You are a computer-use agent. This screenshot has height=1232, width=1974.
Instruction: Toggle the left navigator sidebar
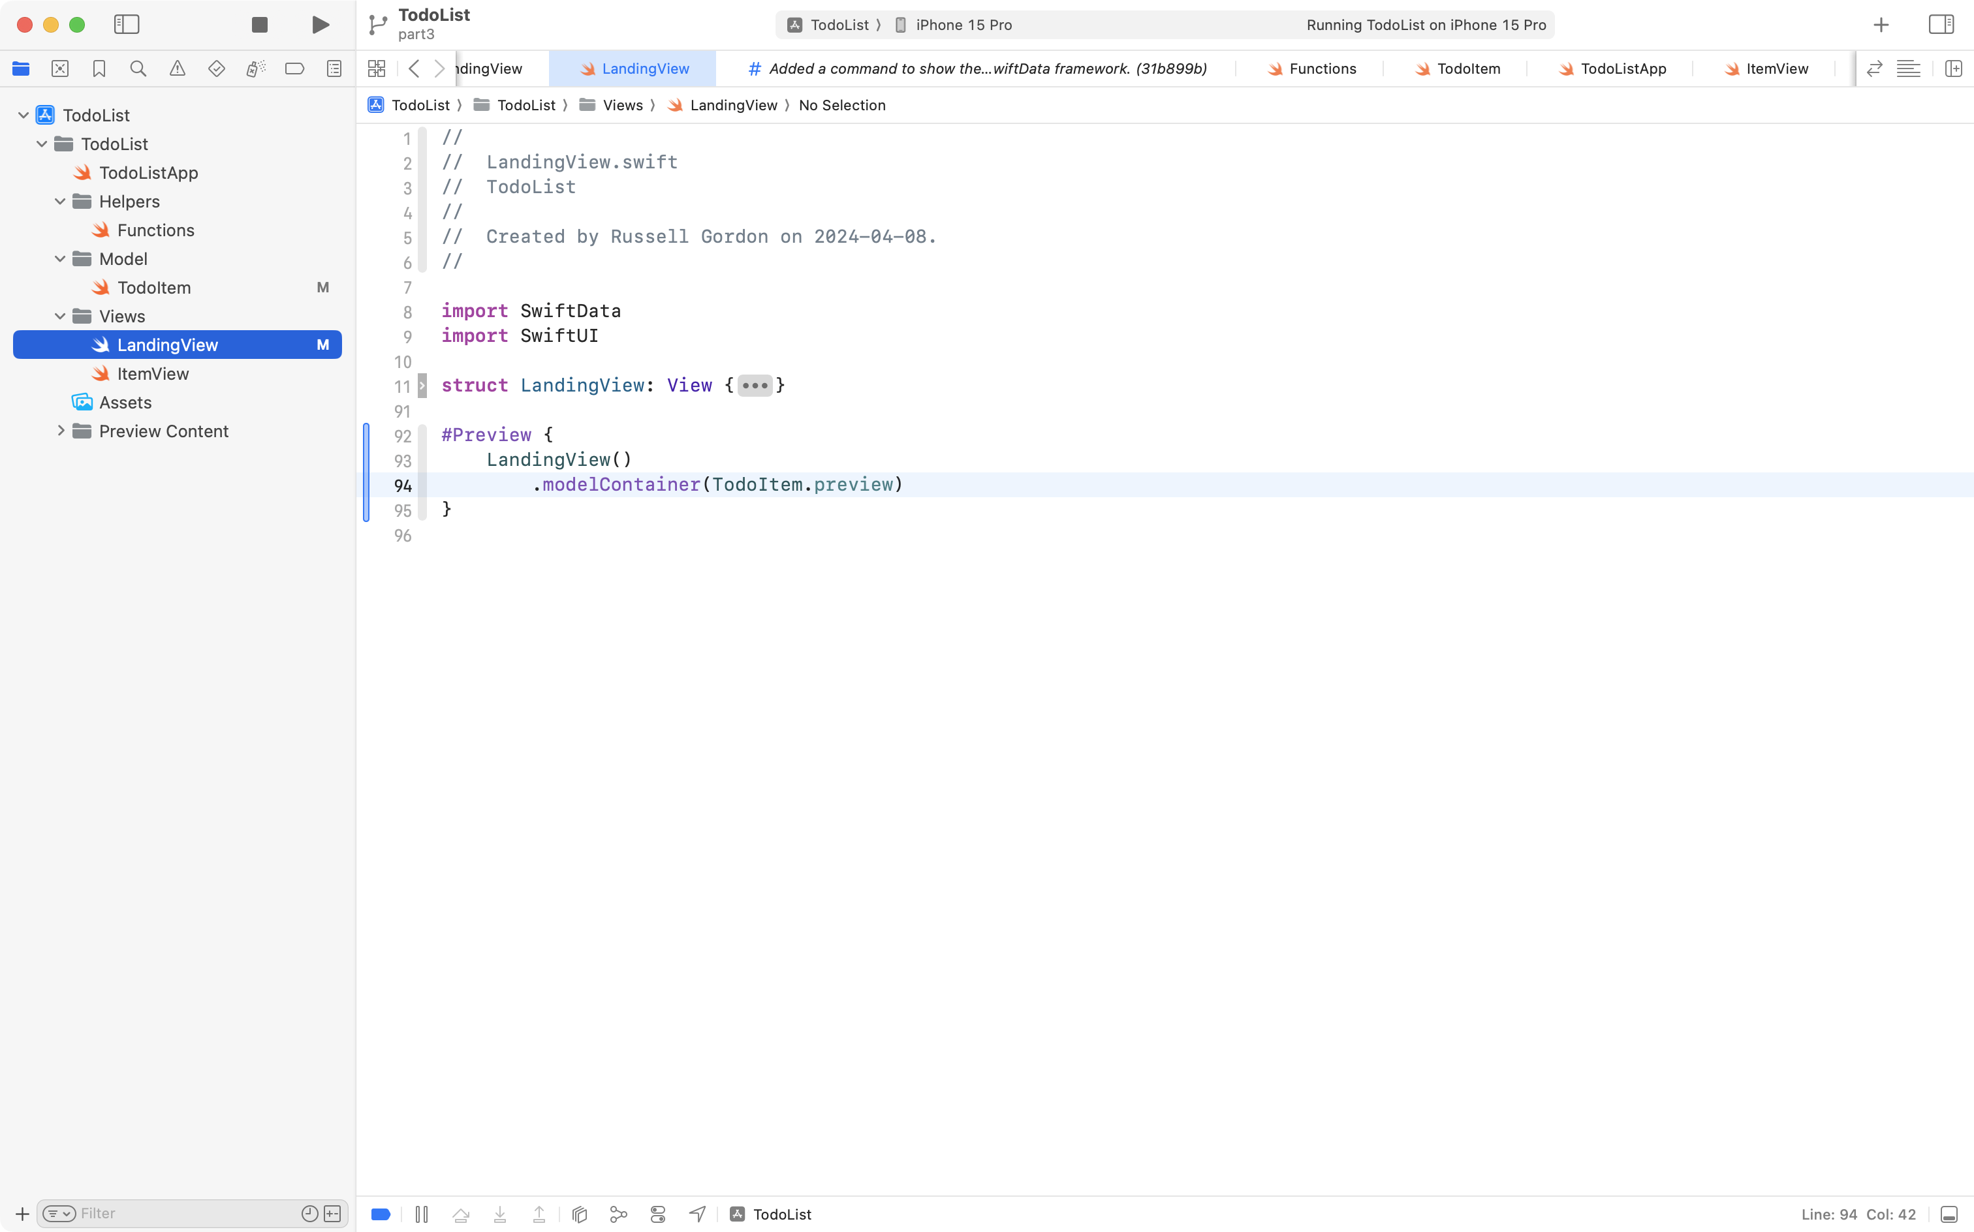(x=127, y=24)
